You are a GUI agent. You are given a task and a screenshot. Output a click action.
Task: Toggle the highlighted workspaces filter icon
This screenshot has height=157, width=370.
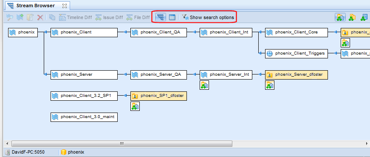pos(340,17)
